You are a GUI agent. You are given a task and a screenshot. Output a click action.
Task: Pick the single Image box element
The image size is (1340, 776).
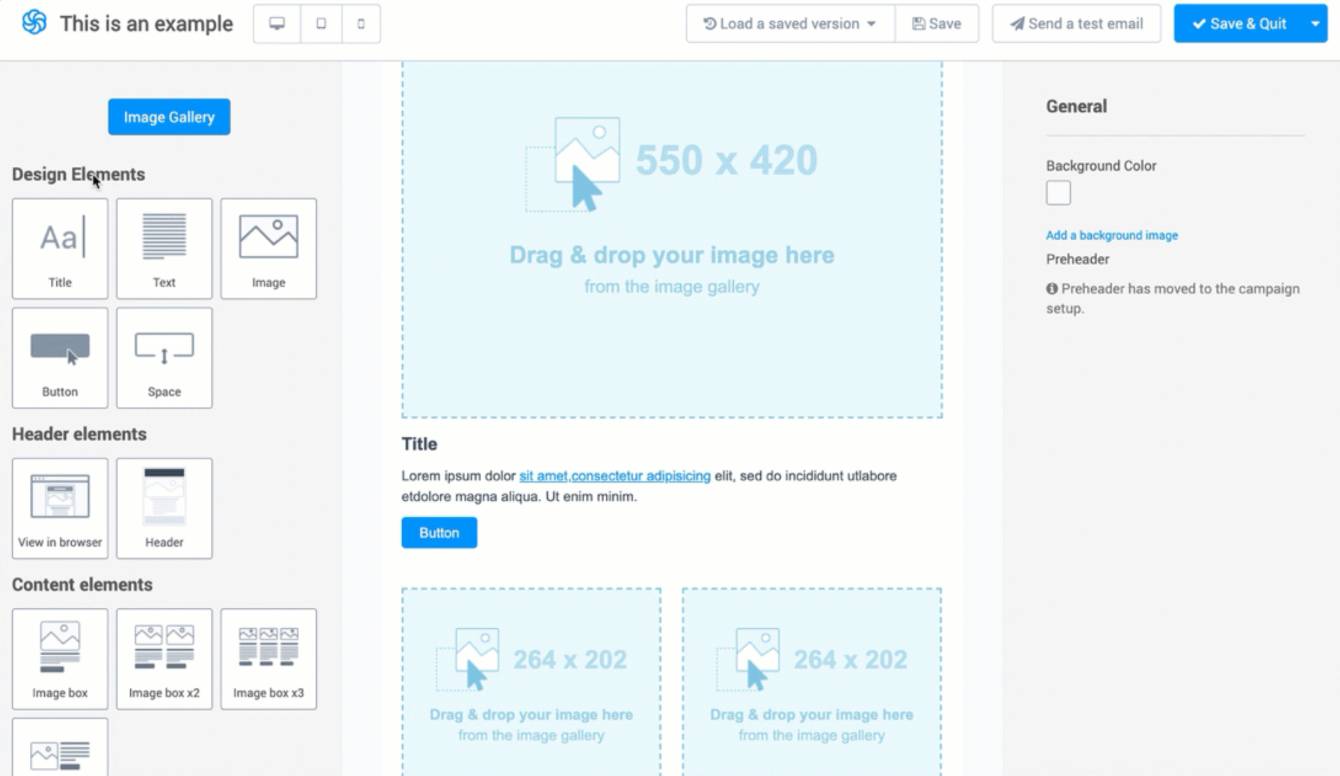[x=60, y=659]
